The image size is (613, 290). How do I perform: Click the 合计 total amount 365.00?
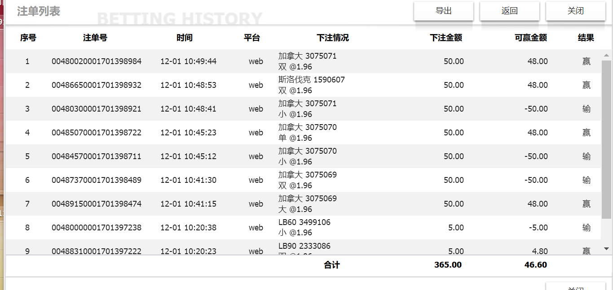point(448,265)
